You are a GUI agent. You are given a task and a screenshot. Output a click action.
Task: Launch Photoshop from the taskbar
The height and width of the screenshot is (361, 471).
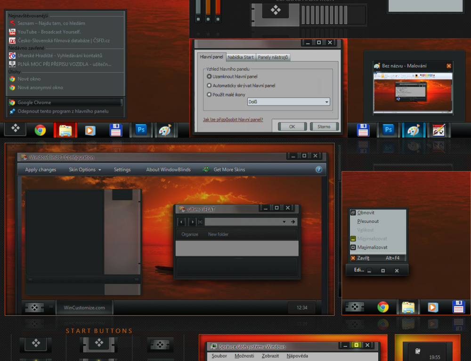tap(141, 130)
